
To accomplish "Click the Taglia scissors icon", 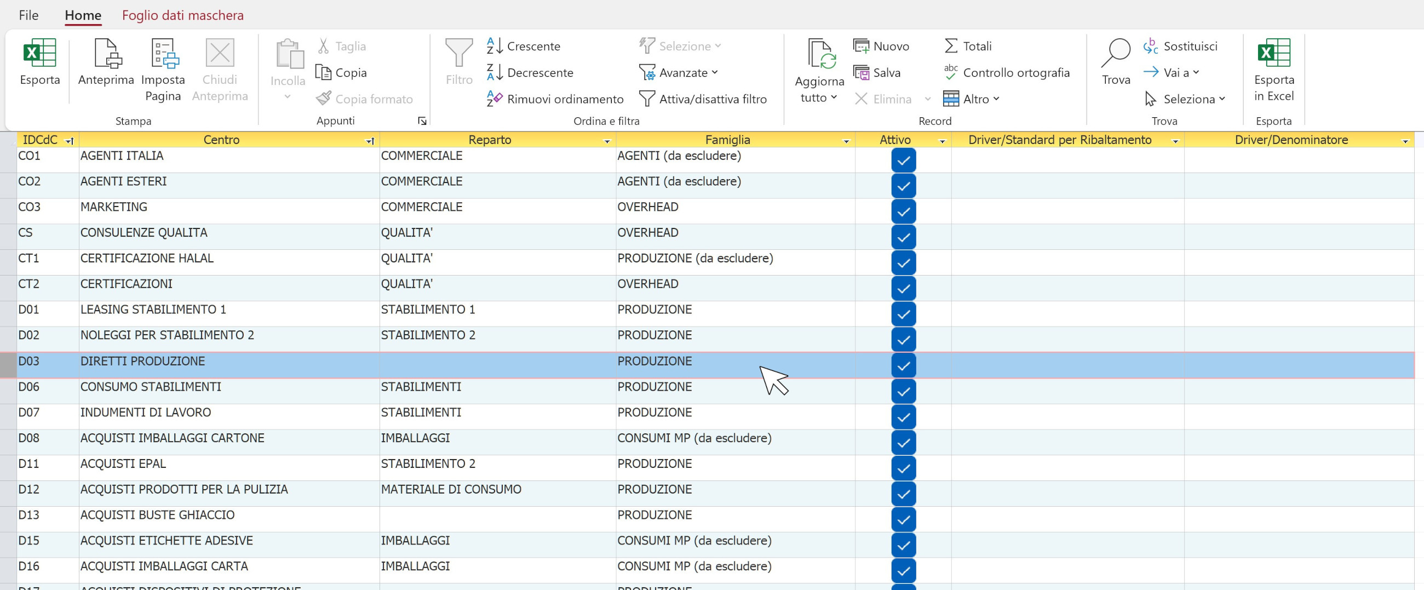I will click(x=323, y=46).
